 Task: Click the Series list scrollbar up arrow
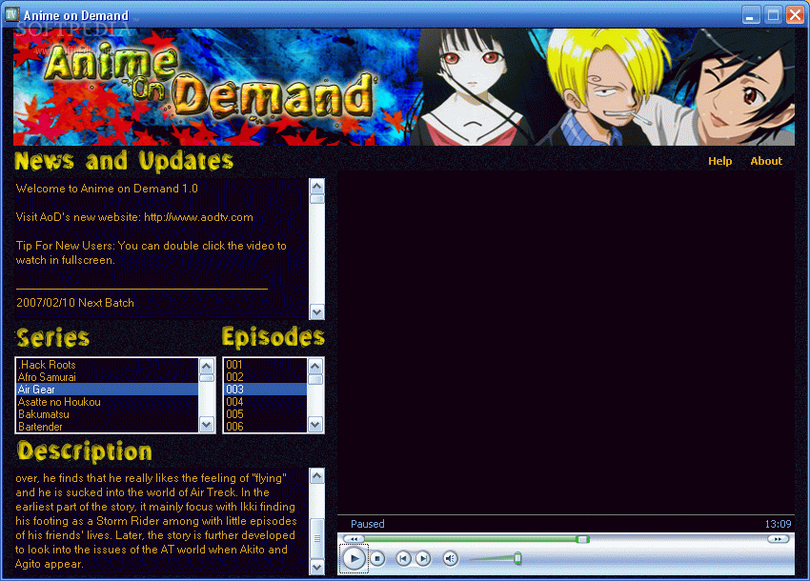pos(207,366)
